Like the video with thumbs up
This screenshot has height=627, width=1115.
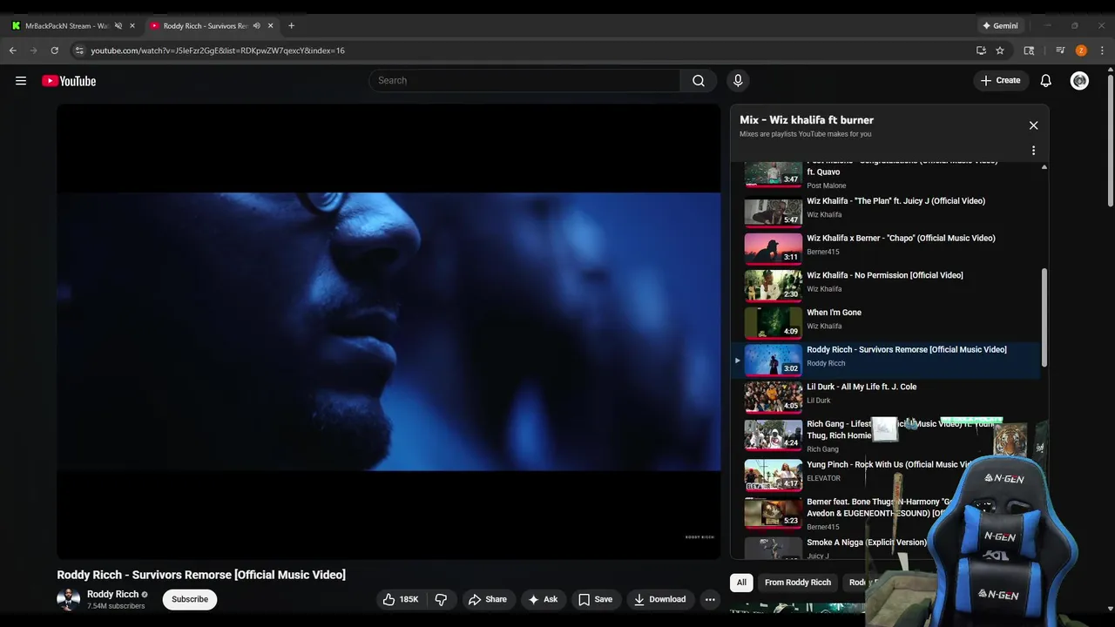coord(400,599)
